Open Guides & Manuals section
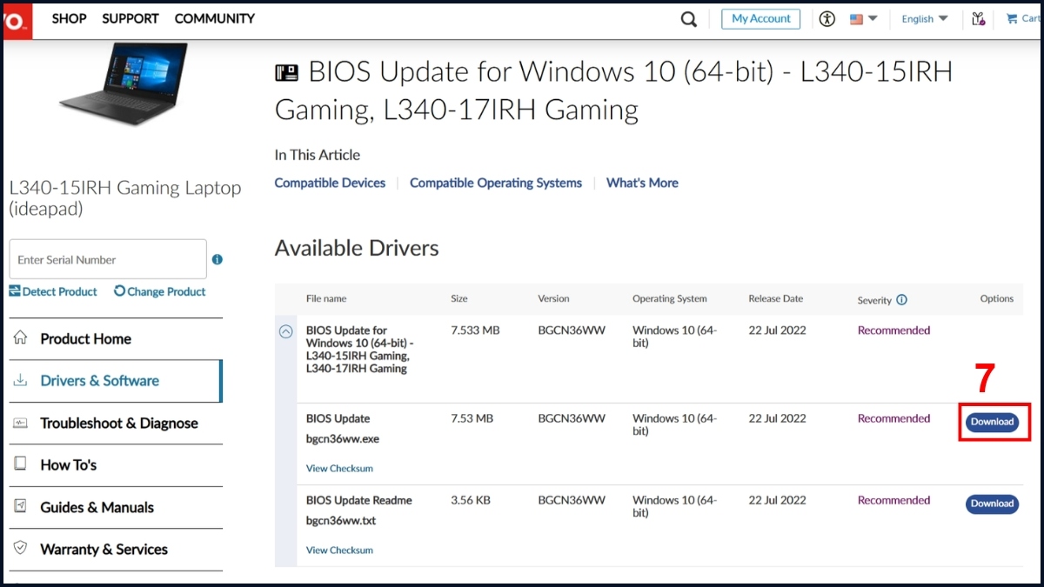 (x=97, y=507)
